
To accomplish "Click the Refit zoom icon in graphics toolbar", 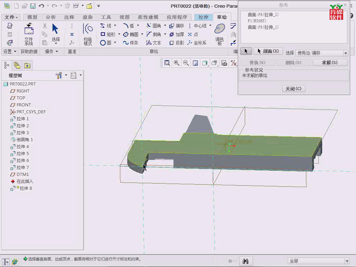I will (x=167, y=63).
